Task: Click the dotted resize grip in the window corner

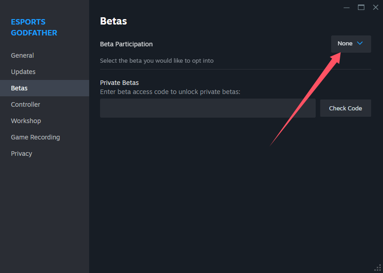Action: click(x=378, y=268)
